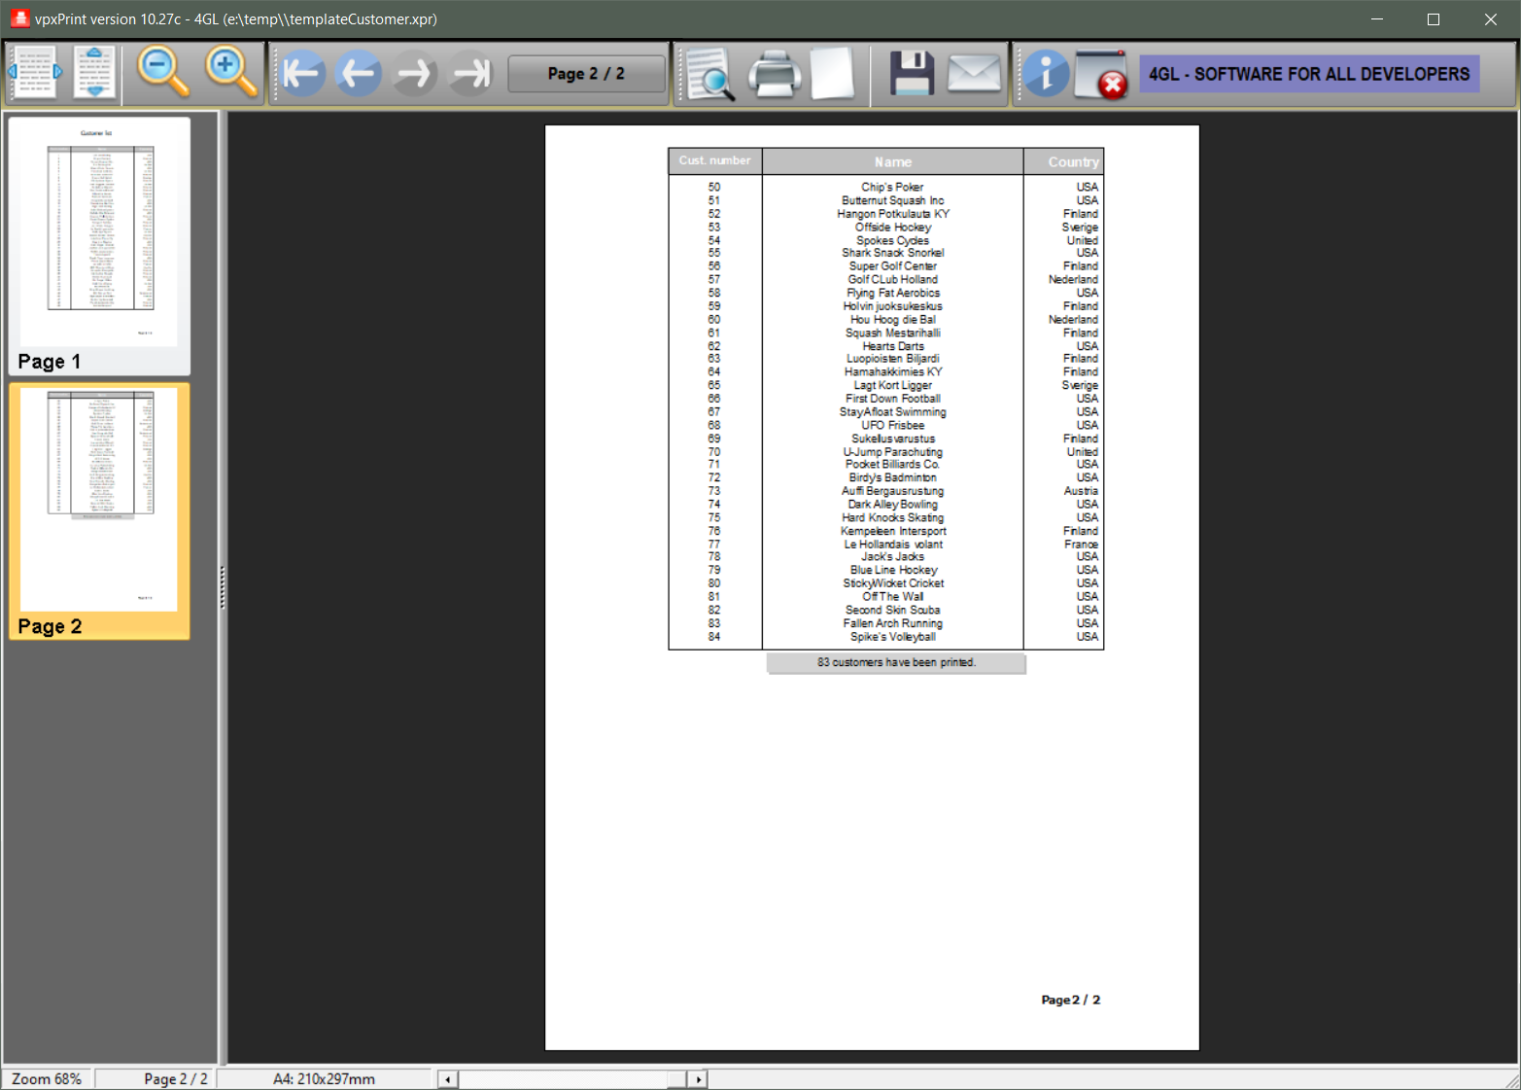
Task: Click the fit page height icon
Action: pyautogui.click(x=94, y=73)
